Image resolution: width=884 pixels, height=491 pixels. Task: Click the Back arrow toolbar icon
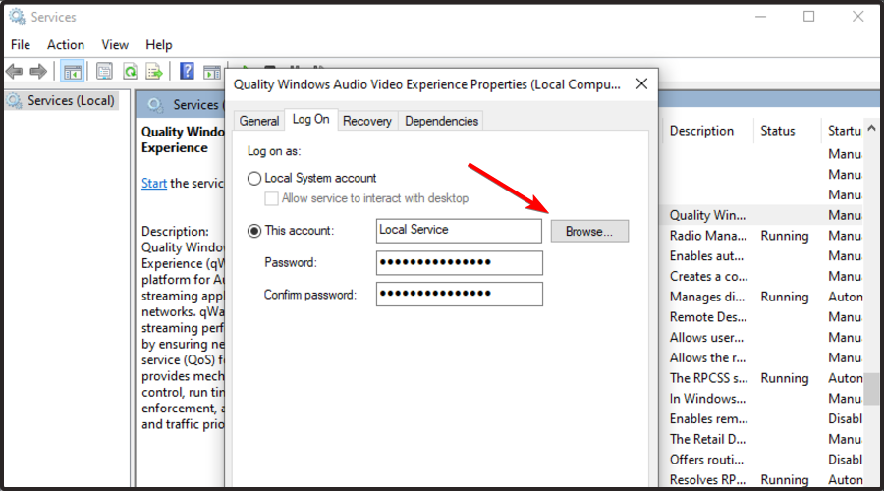[x=14, y=72]
